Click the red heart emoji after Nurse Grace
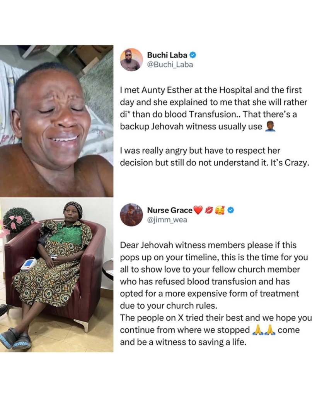 click(x=198, y=210)
